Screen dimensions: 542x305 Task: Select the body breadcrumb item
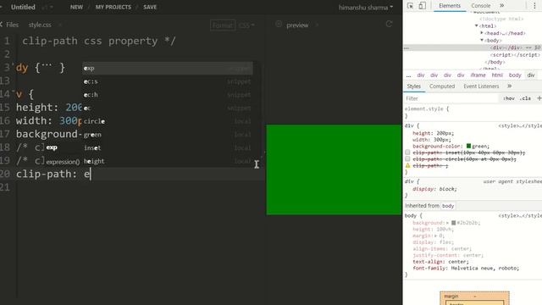[515, 75]
